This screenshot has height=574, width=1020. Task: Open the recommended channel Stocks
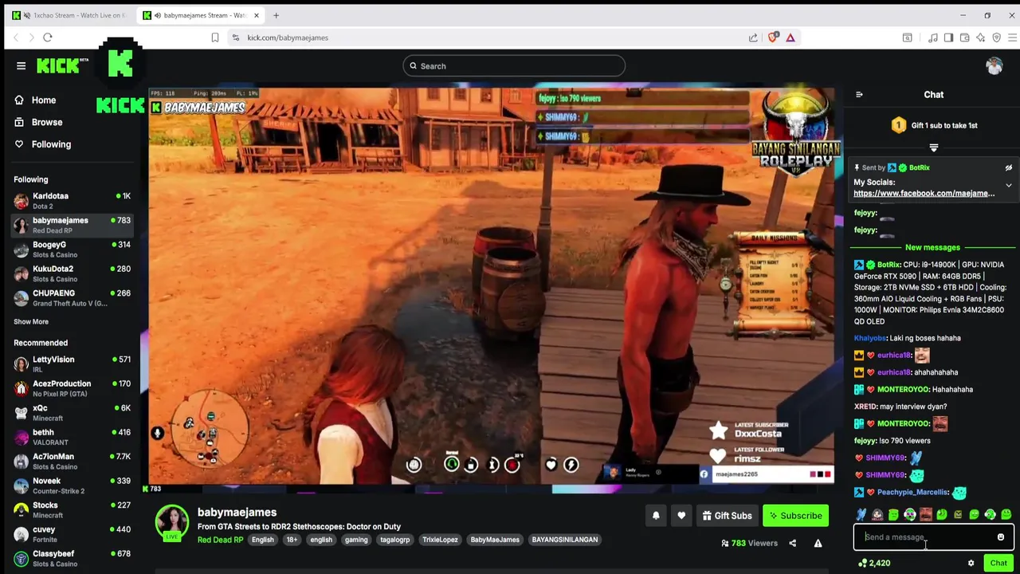72,509
